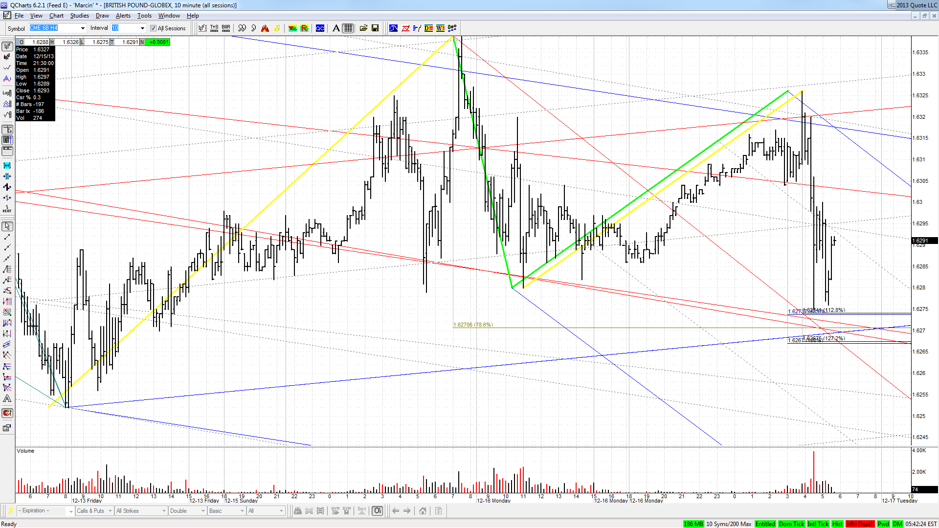The height and width of the screenshot is (528, 939).
Task: Select the text annotation 'A' tool in top toolbar
Action: tap(336, 28)
